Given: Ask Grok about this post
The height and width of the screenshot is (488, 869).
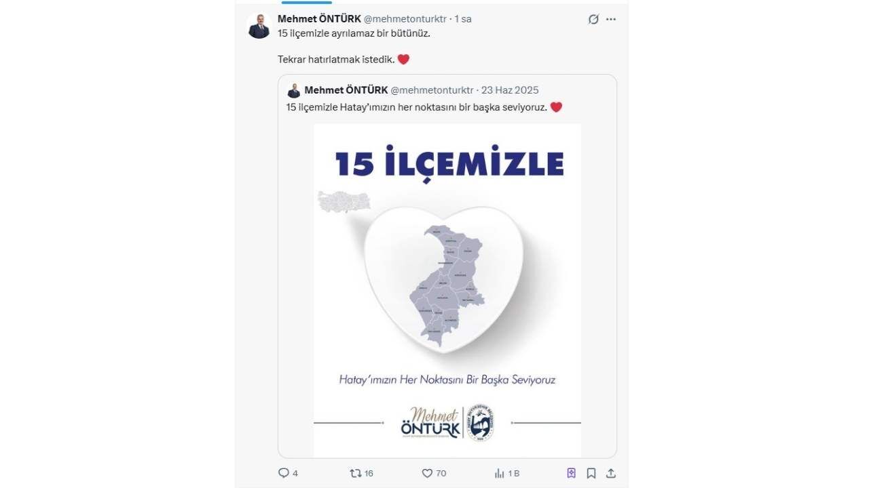Looking at the screenshot, I should tap(593, 19).
